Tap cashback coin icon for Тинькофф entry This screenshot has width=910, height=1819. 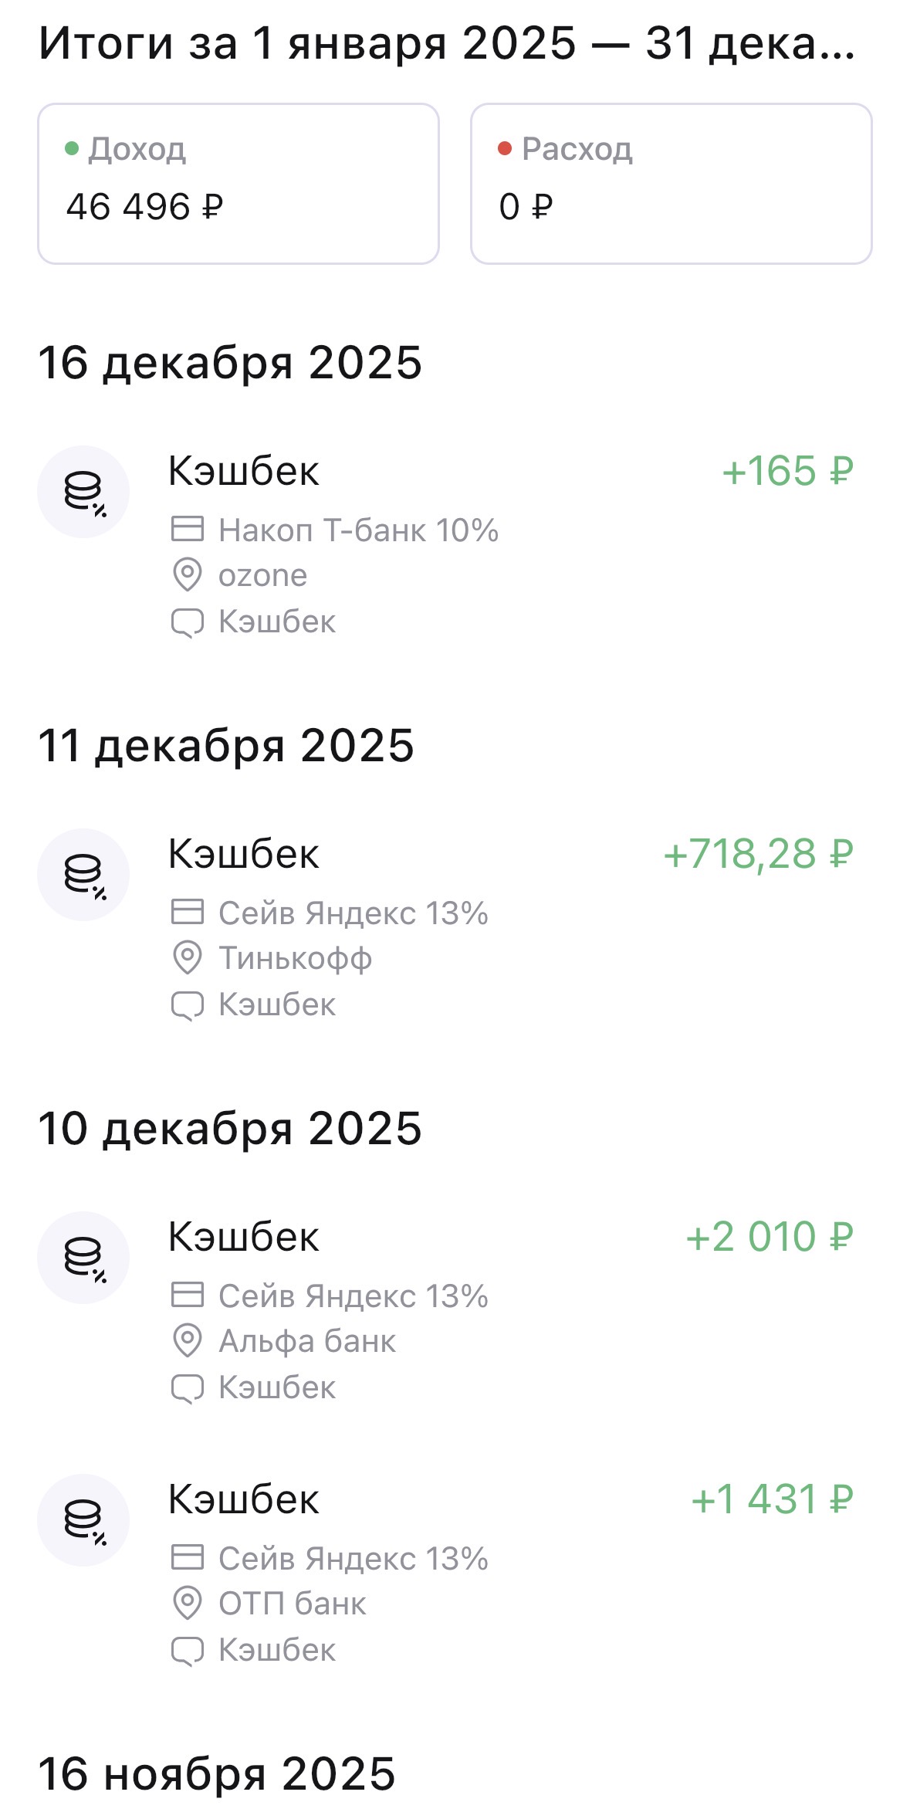[83, 875]
